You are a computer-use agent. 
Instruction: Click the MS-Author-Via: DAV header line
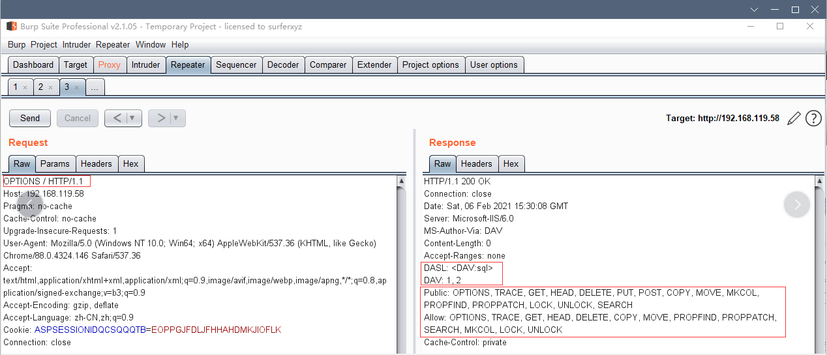coord(463,231)
